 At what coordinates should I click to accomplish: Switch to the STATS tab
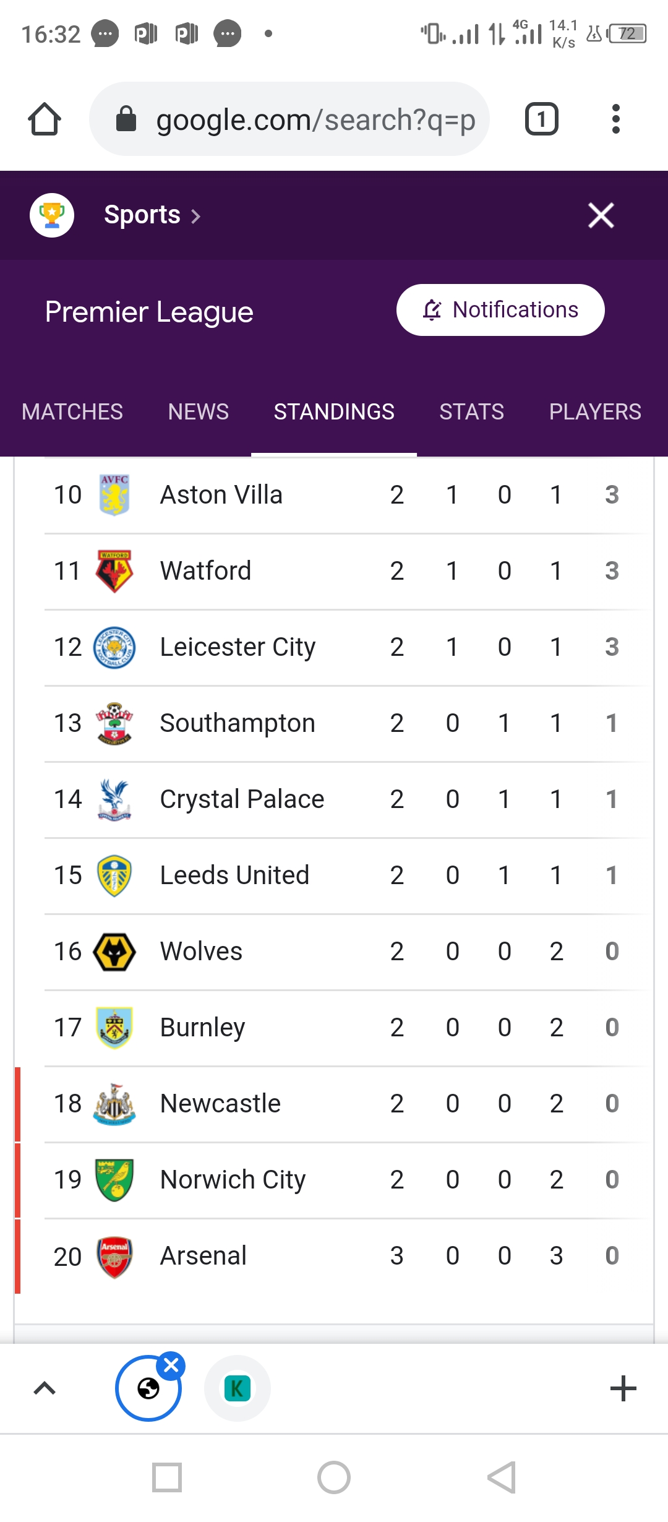(471, 412)
